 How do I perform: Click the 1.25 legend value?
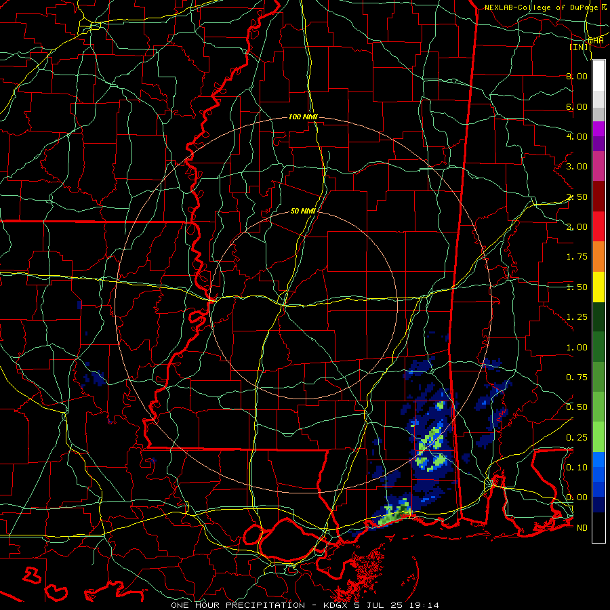tap(577, 317)
